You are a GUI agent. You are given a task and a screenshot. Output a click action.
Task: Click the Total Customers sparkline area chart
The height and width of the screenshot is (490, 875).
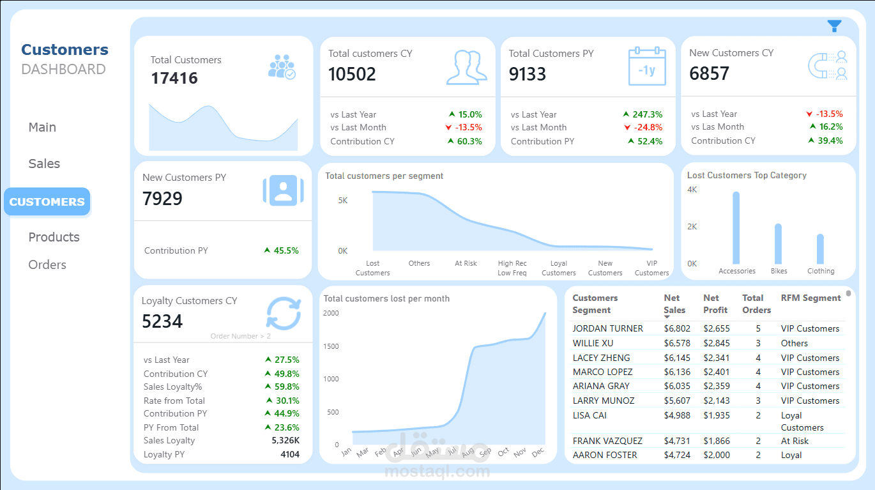point(224,128)
